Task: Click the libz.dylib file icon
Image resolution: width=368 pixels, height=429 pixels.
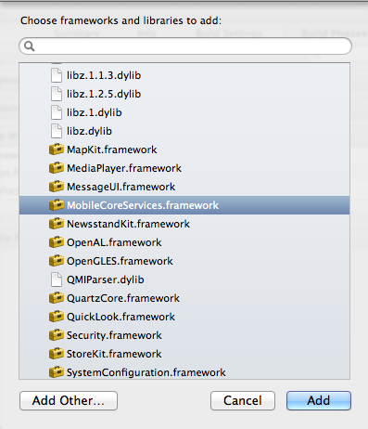Action: click(57, 131)
